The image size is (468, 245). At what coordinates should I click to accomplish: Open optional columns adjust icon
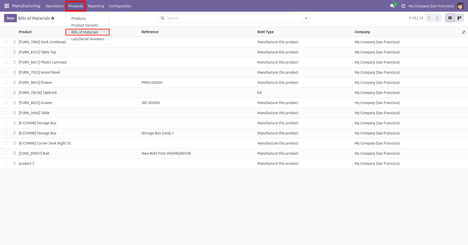(x=463, y=32)
